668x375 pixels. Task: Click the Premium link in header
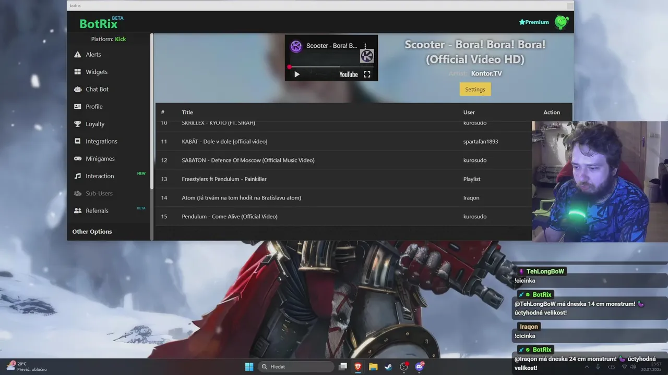(x=534, y=22)
